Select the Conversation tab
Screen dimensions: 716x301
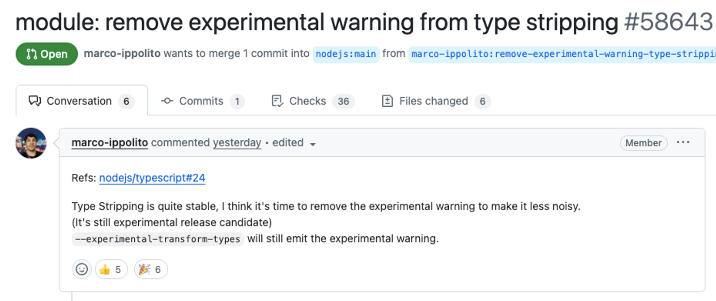point(81,101)
